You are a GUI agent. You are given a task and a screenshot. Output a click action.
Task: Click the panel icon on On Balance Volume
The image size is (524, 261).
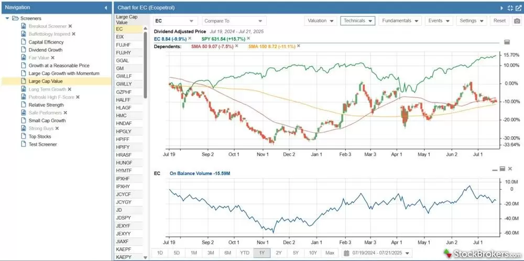click(503, 169)
